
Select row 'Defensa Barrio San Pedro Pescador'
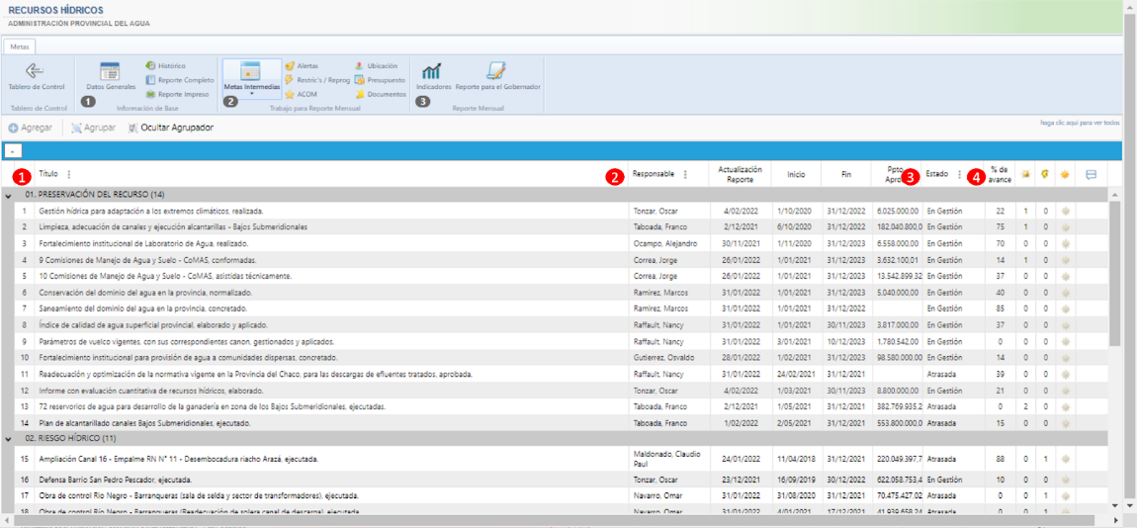pos(556,480)
